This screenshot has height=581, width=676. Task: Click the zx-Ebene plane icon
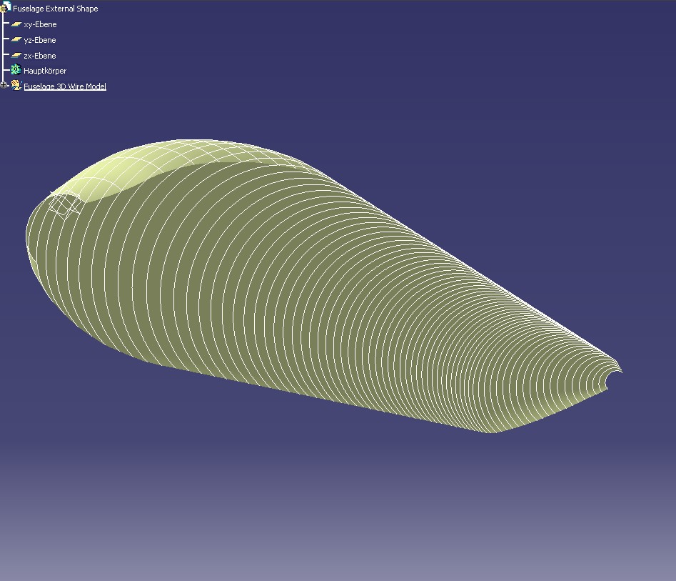point(16,55)
